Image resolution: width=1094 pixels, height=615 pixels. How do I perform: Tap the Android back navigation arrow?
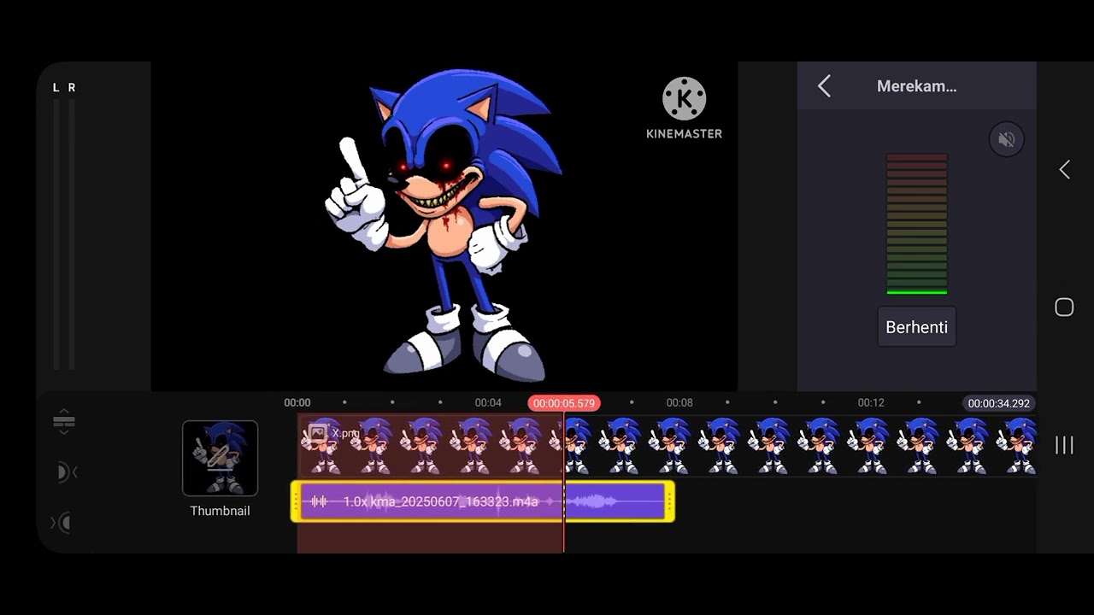[1064, 170]
